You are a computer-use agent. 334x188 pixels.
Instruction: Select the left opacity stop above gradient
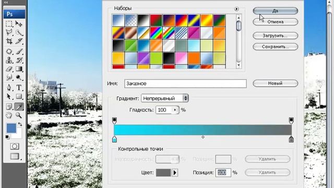[114, 121]
